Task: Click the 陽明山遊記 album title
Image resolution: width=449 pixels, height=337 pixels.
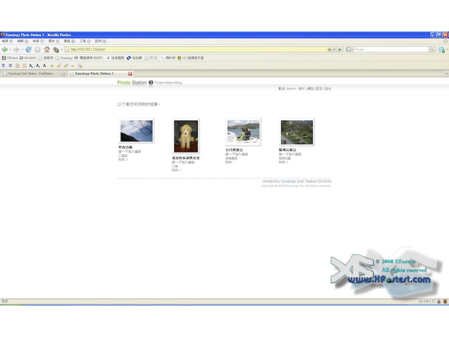Action: tap(288, 150)
